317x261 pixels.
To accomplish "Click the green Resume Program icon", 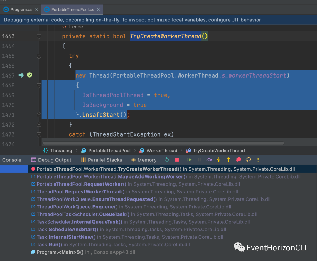I will point(189,160).
